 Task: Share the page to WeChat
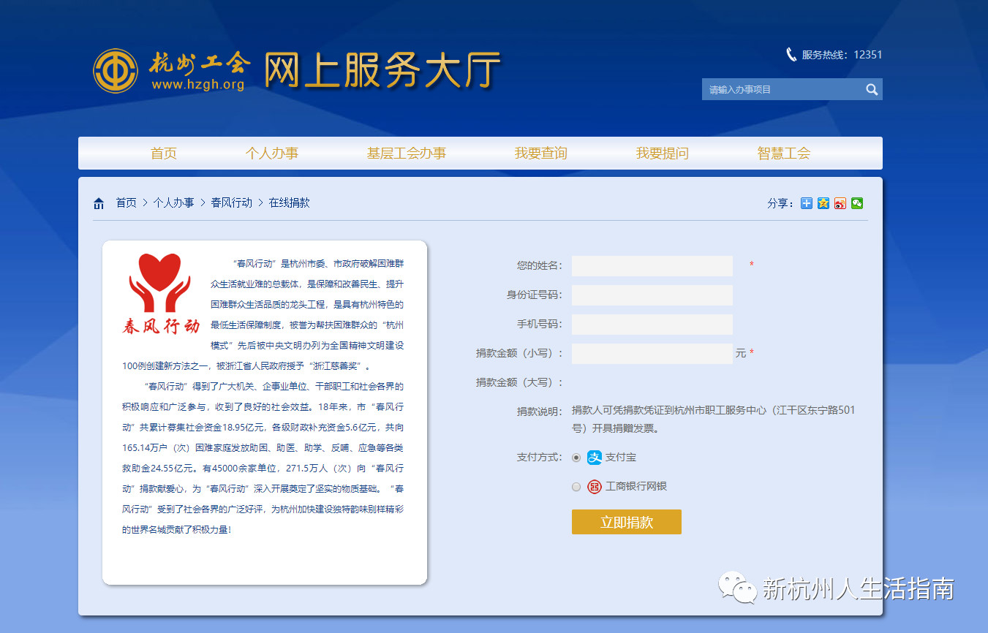click(857, 203)
